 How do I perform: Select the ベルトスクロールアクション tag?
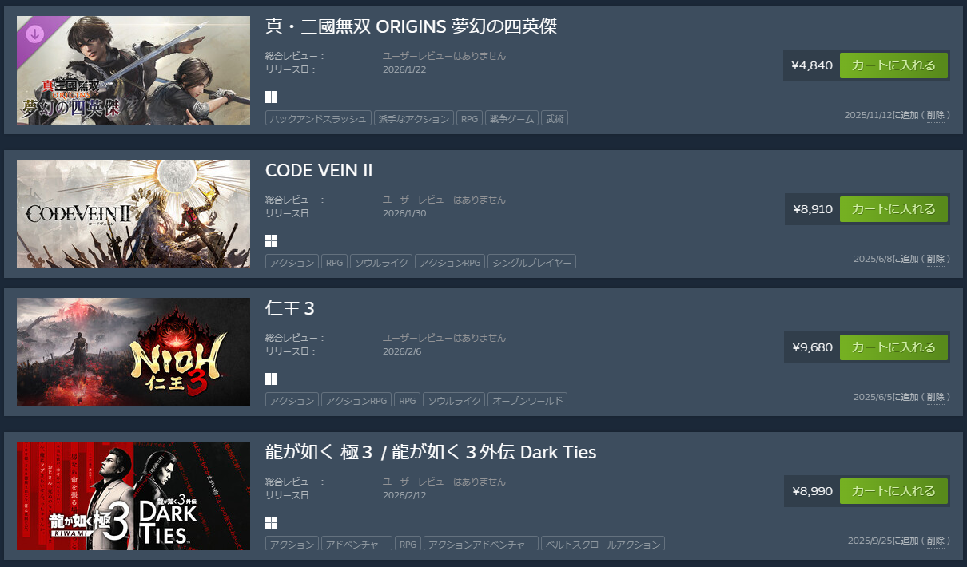603,544
